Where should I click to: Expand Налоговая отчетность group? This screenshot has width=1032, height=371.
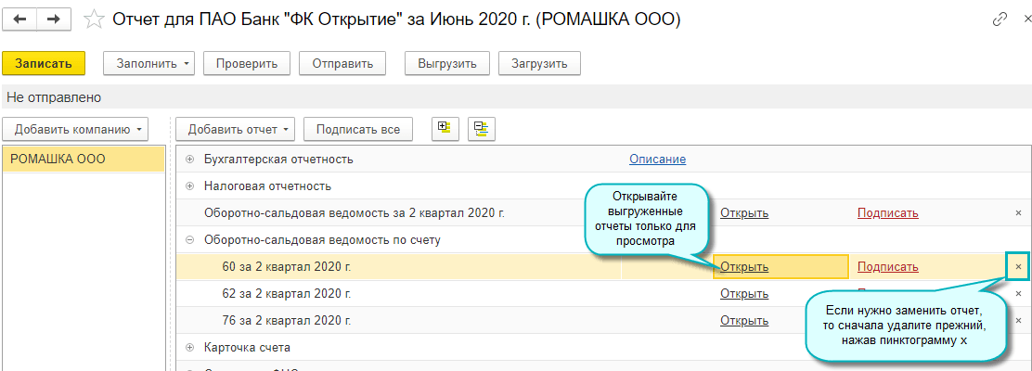pyautogui.click(x=190, y=186)
